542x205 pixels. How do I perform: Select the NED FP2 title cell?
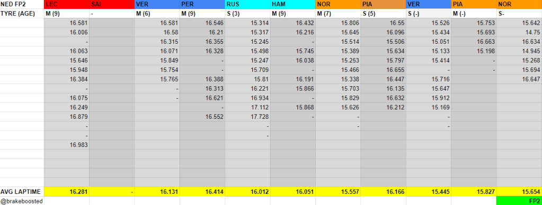click(22, 4)
